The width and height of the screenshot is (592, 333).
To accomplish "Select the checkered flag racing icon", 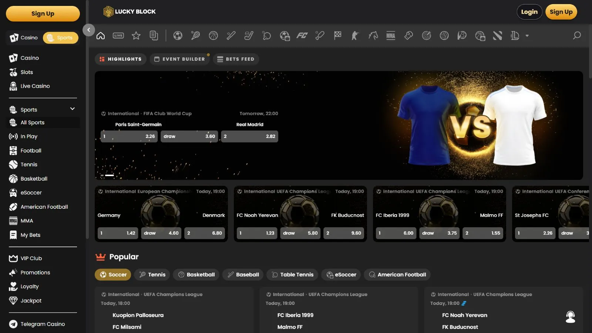I will pyautogui.click(x=337, y=36).
